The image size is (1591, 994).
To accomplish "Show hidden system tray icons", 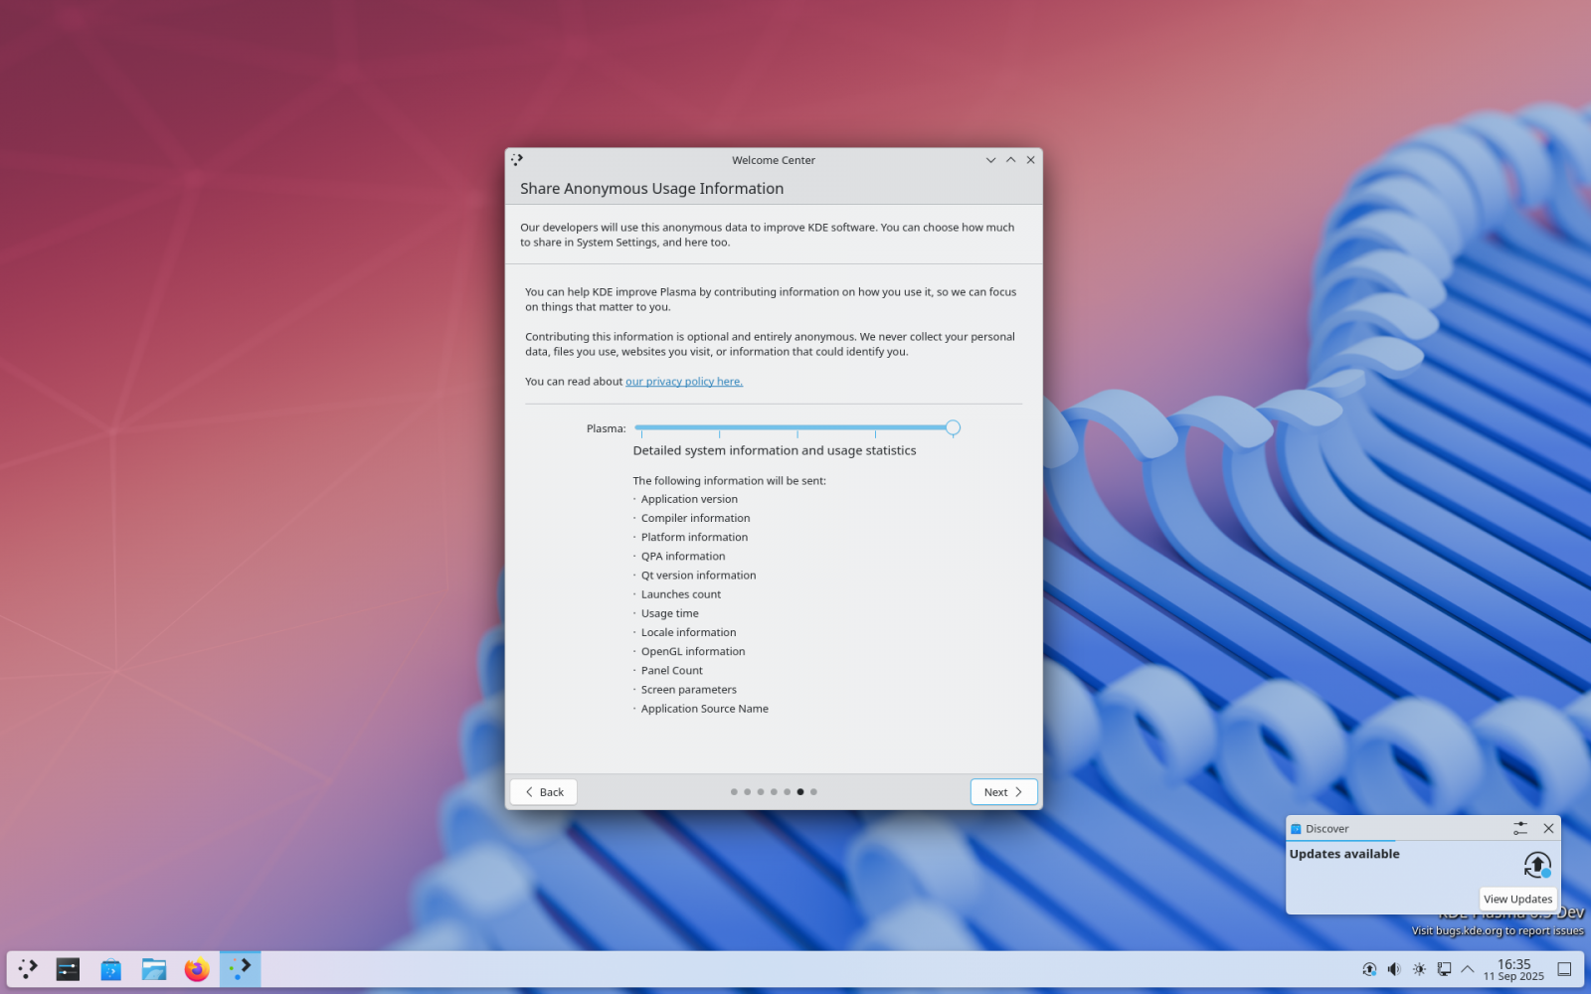I will (1468, 969).
